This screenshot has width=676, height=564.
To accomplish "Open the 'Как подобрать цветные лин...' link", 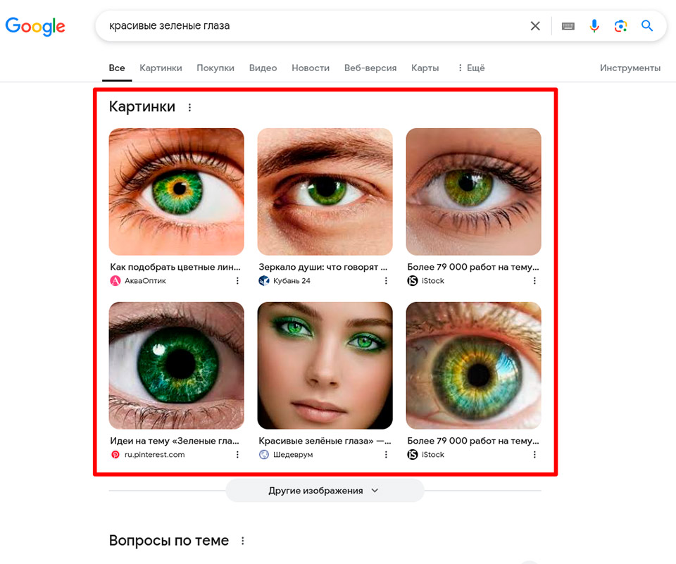I will coord(175,267).
